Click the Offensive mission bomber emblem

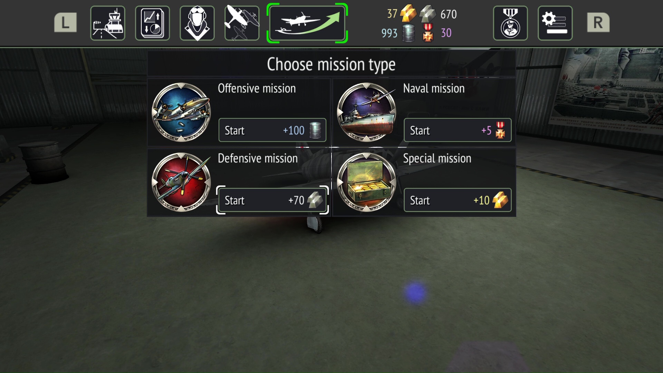[181, 112]
